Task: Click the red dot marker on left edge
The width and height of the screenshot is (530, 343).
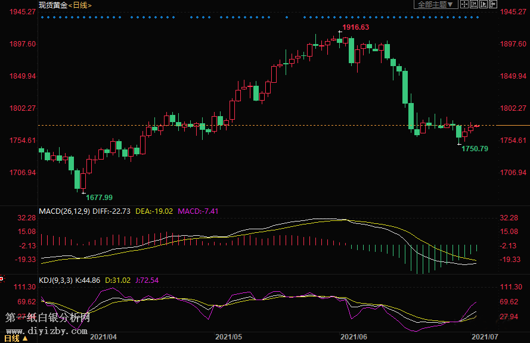Action: coord(2,278)
